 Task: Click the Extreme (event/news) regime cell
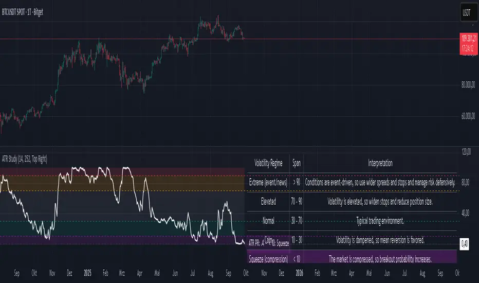(x=268, y=183)
